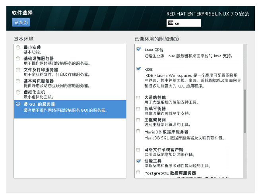Click 启用该系统附加到网络存储。 description
Viewport: 260px width, 196px height.
pyautogui.click(x=169, y=155)
